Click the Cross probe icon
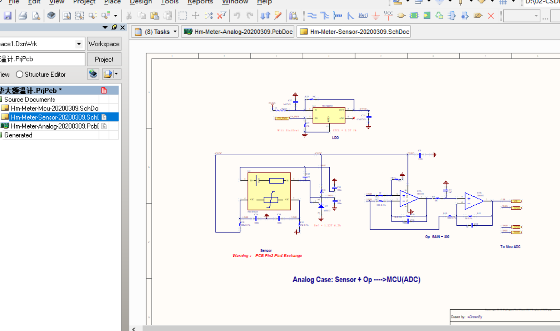Image resolution: width=560 pixels, height=331 pixels. click(x=278, y=16)
